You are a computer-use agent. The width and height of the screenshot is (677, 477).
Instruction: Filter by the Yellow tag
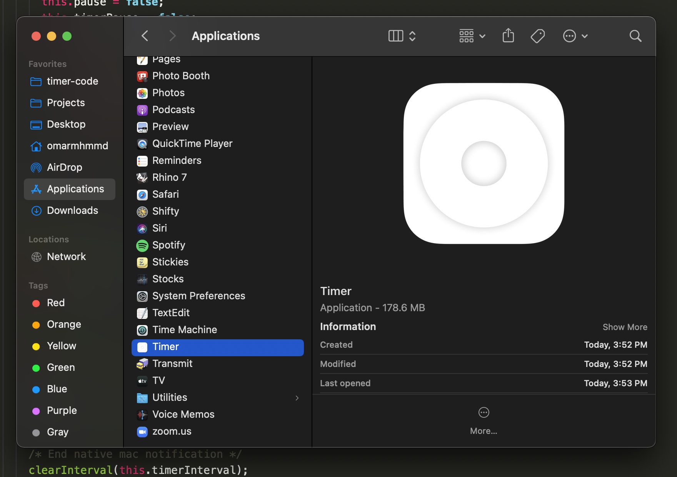70,346
